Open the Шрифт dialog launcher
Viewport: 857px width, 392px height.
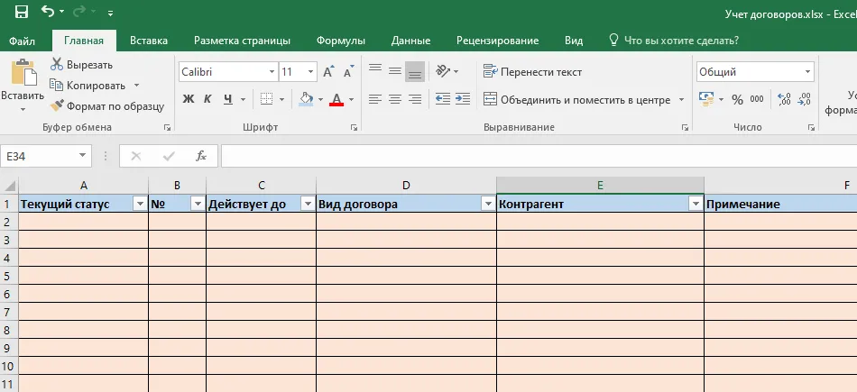click(x=355, y=128)
